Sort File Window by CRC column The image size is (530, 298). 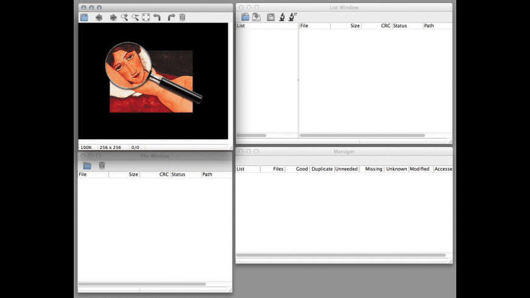pyautogui.click(x=155, y=175)
